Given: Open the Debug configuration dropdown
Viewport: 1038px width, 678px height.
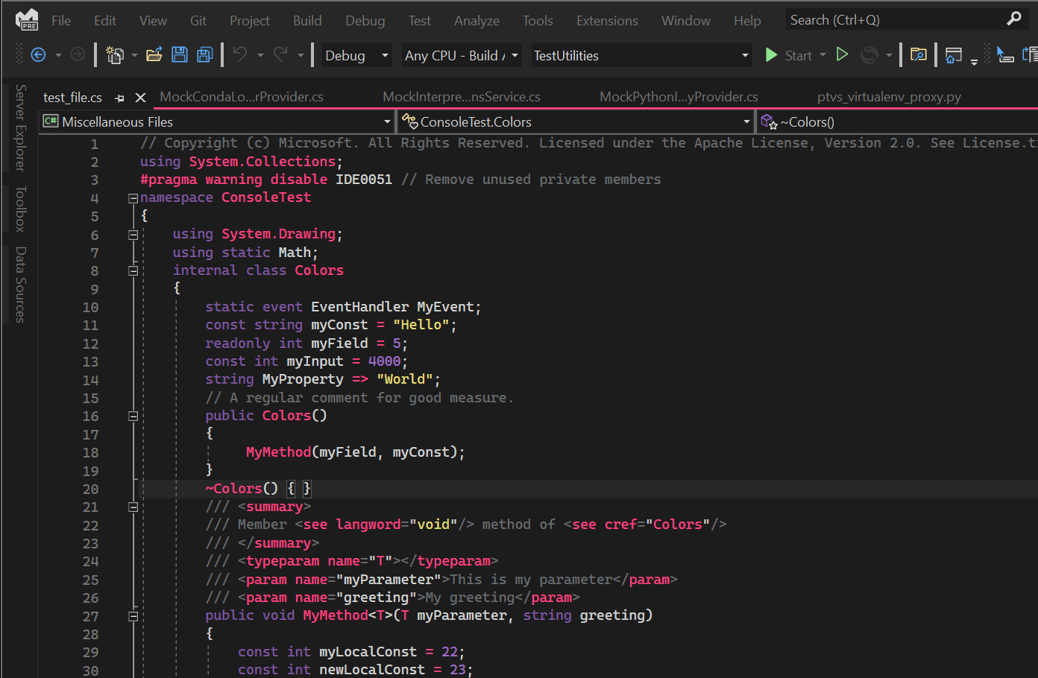Looking at the screenshot, I should point(356,55).
